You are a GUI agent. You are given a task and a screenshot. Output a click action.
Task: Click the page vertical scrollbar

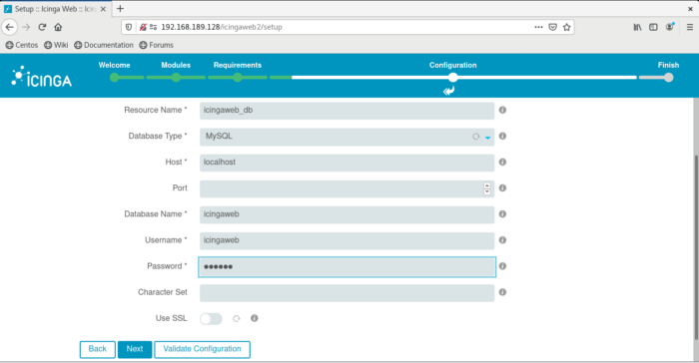point(696,247)
